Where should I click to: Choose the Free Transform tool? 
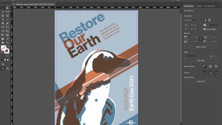[7, 31]
